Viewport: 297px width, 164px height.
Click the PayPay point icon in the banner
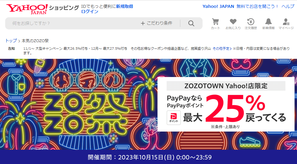pyautogui.click(x=174, y=118)
